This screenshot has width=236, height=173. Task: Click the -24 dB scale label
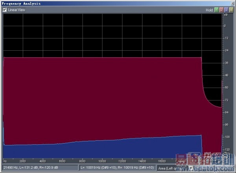(226, 50)
